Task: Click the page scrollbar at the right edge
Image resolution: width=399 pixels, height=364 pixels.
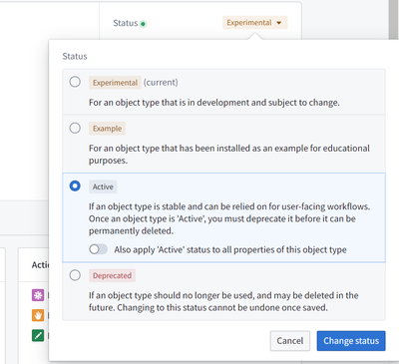Action: click(x=394, y=20)
